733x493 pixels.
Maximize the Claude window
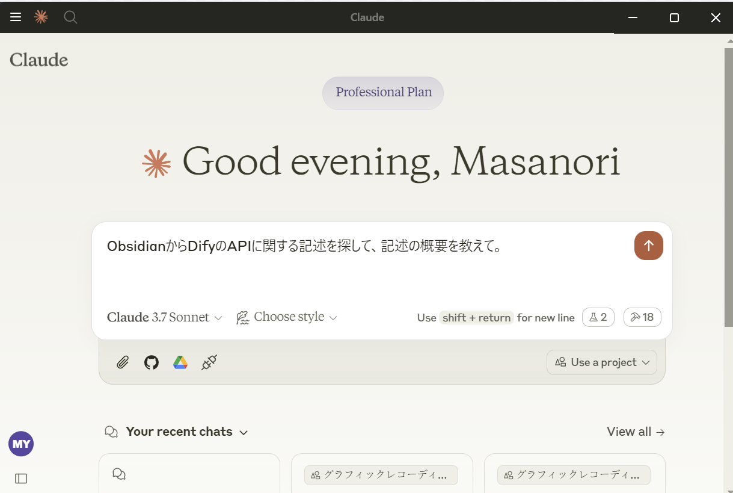click(x=674, y=17)
